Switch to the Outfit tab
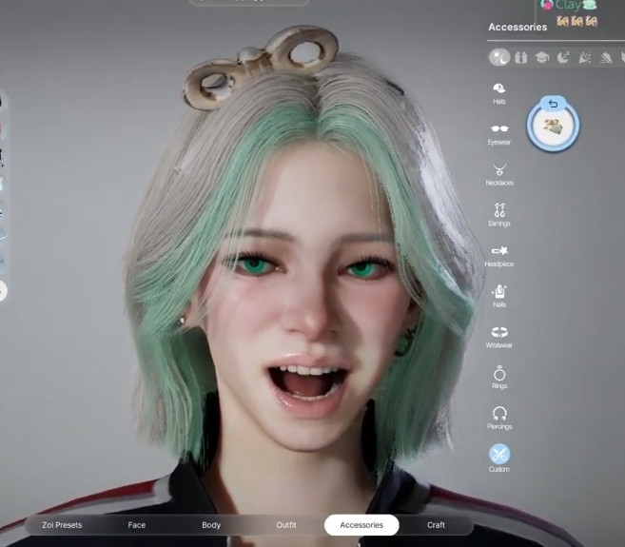 (x=286, y=525)
